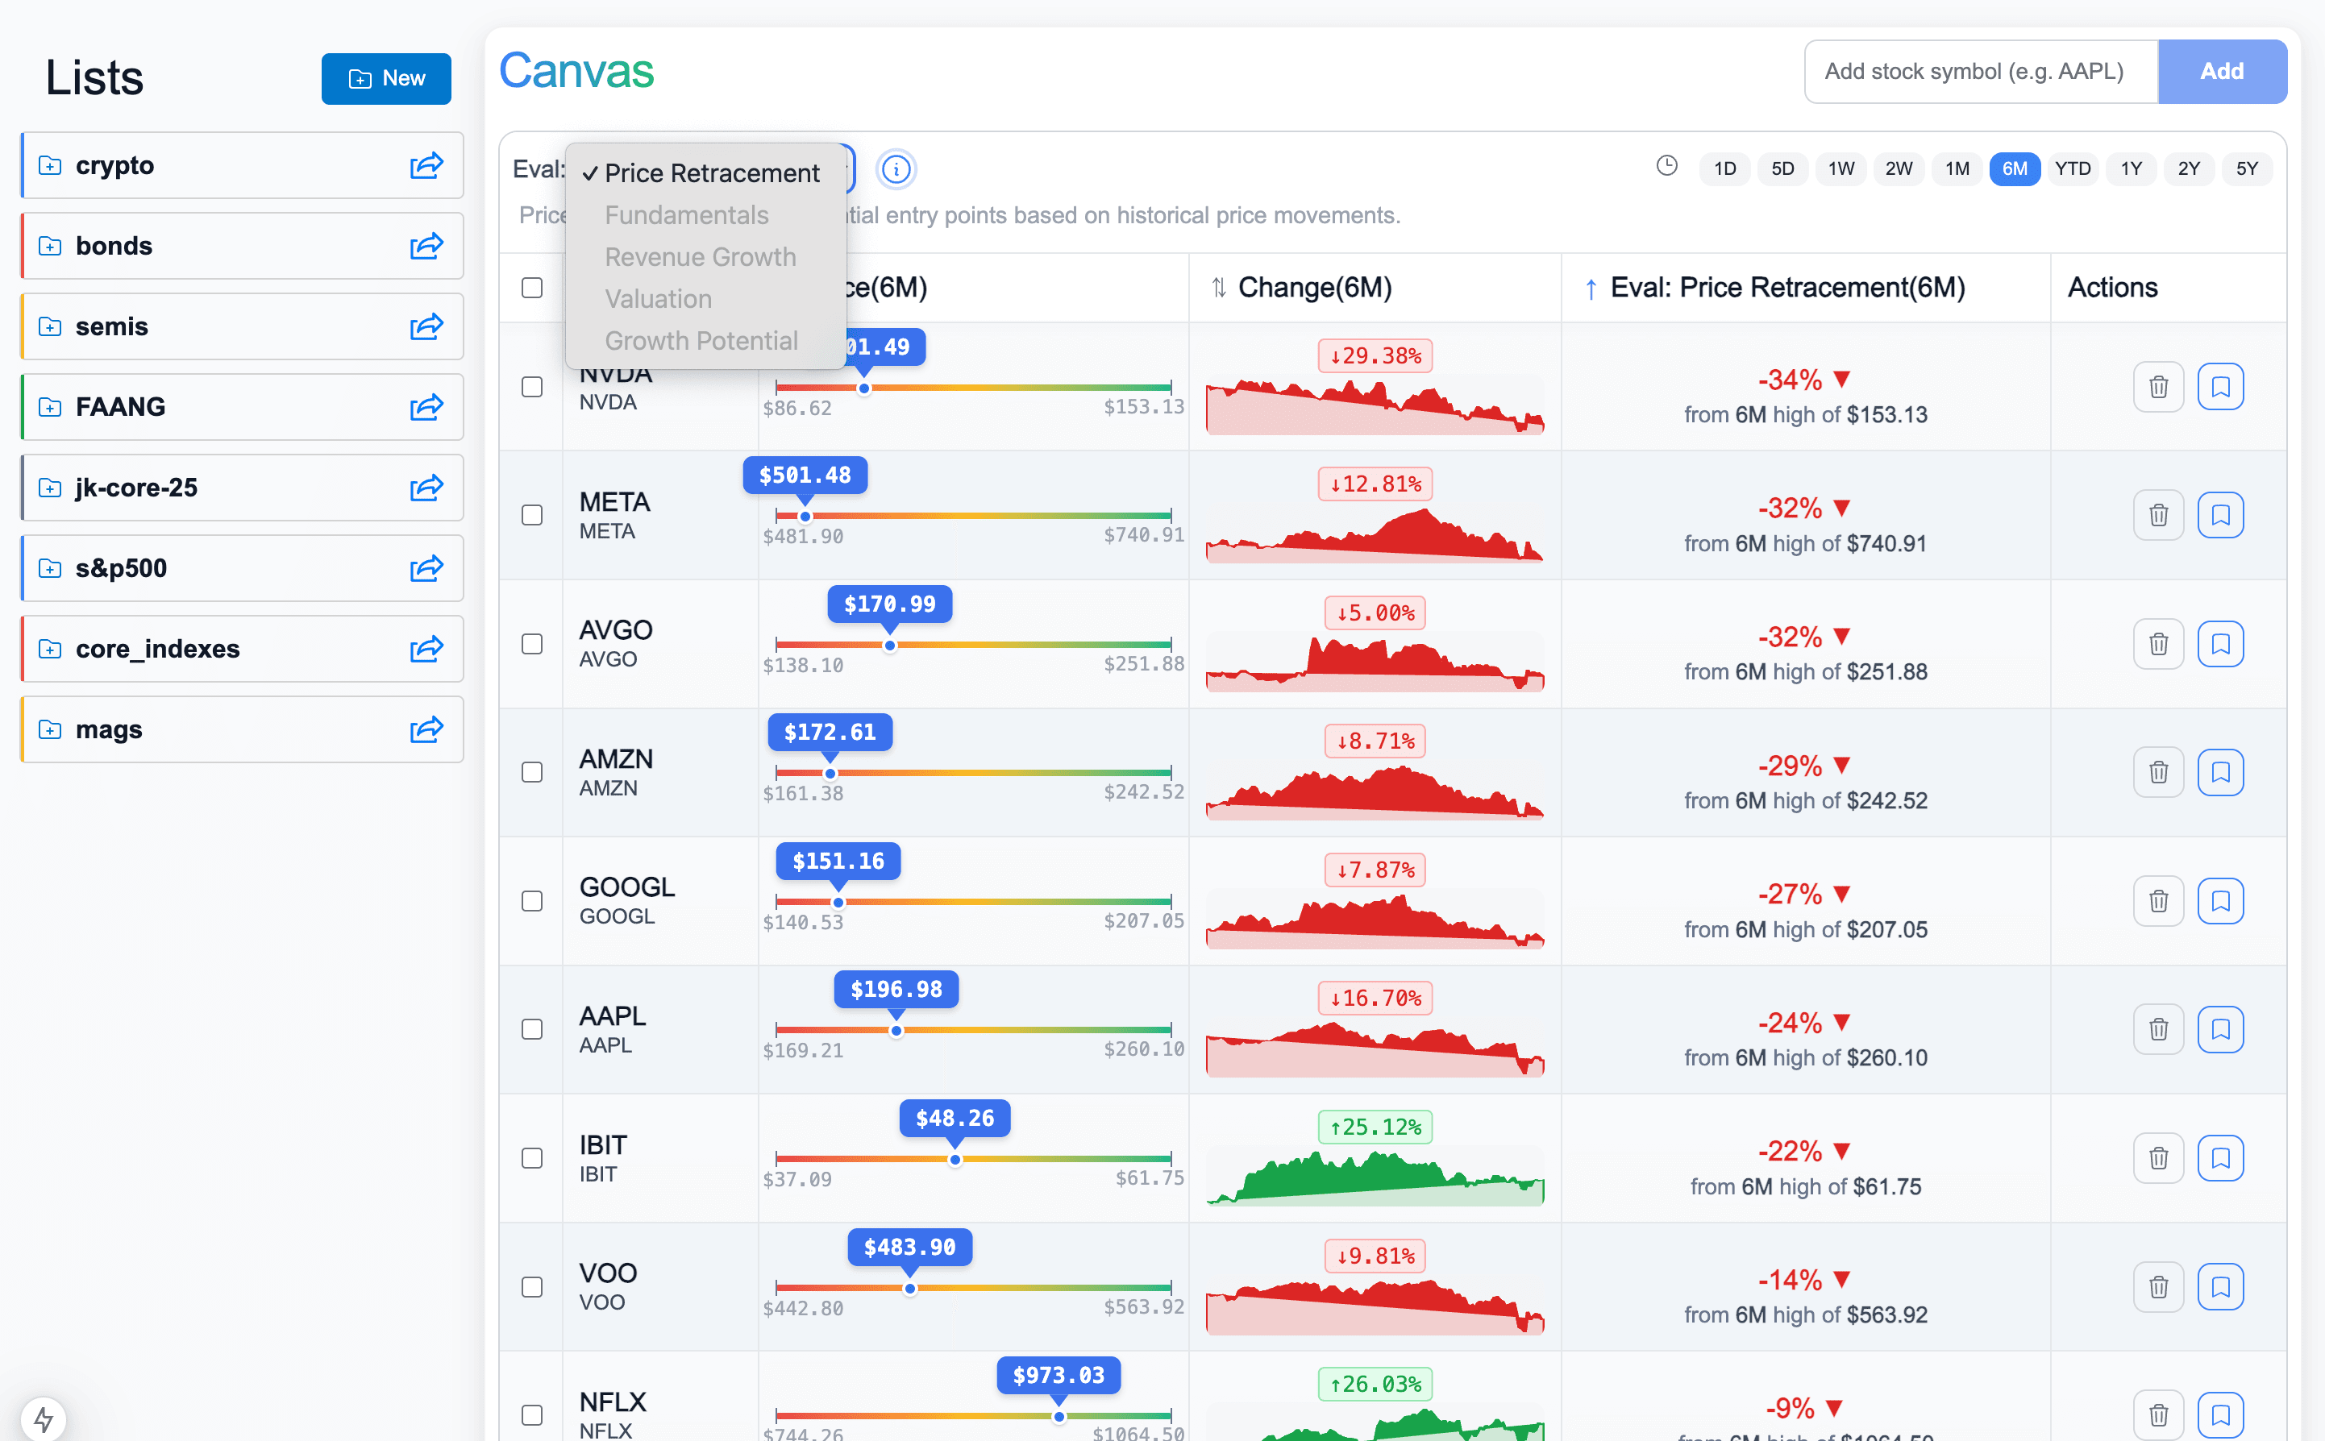Toggle the select-all header checkbox
This screenshot has height=1441, width=2325.
532,288
